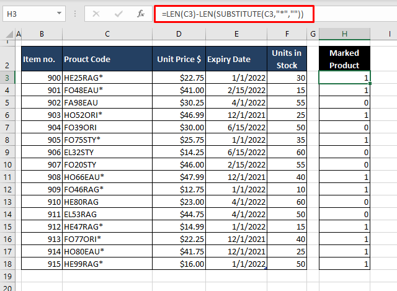Click the Select All corner triangle
The width and height of the screenshot is (397, 291).
coord(7,34)
